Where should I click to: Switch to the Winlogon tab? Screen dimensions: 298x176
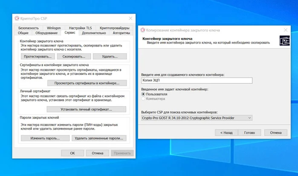click(54, 28)
